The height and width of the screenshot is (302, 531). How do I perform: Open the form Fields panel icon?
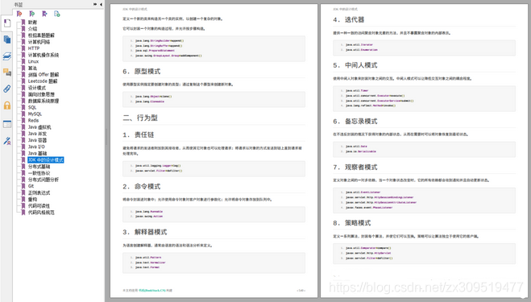[6, 124]
